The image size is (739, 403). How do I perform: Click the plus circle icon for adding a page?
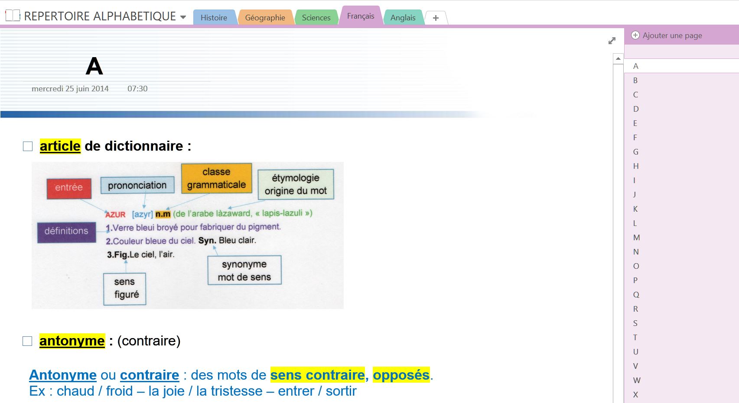635,35
